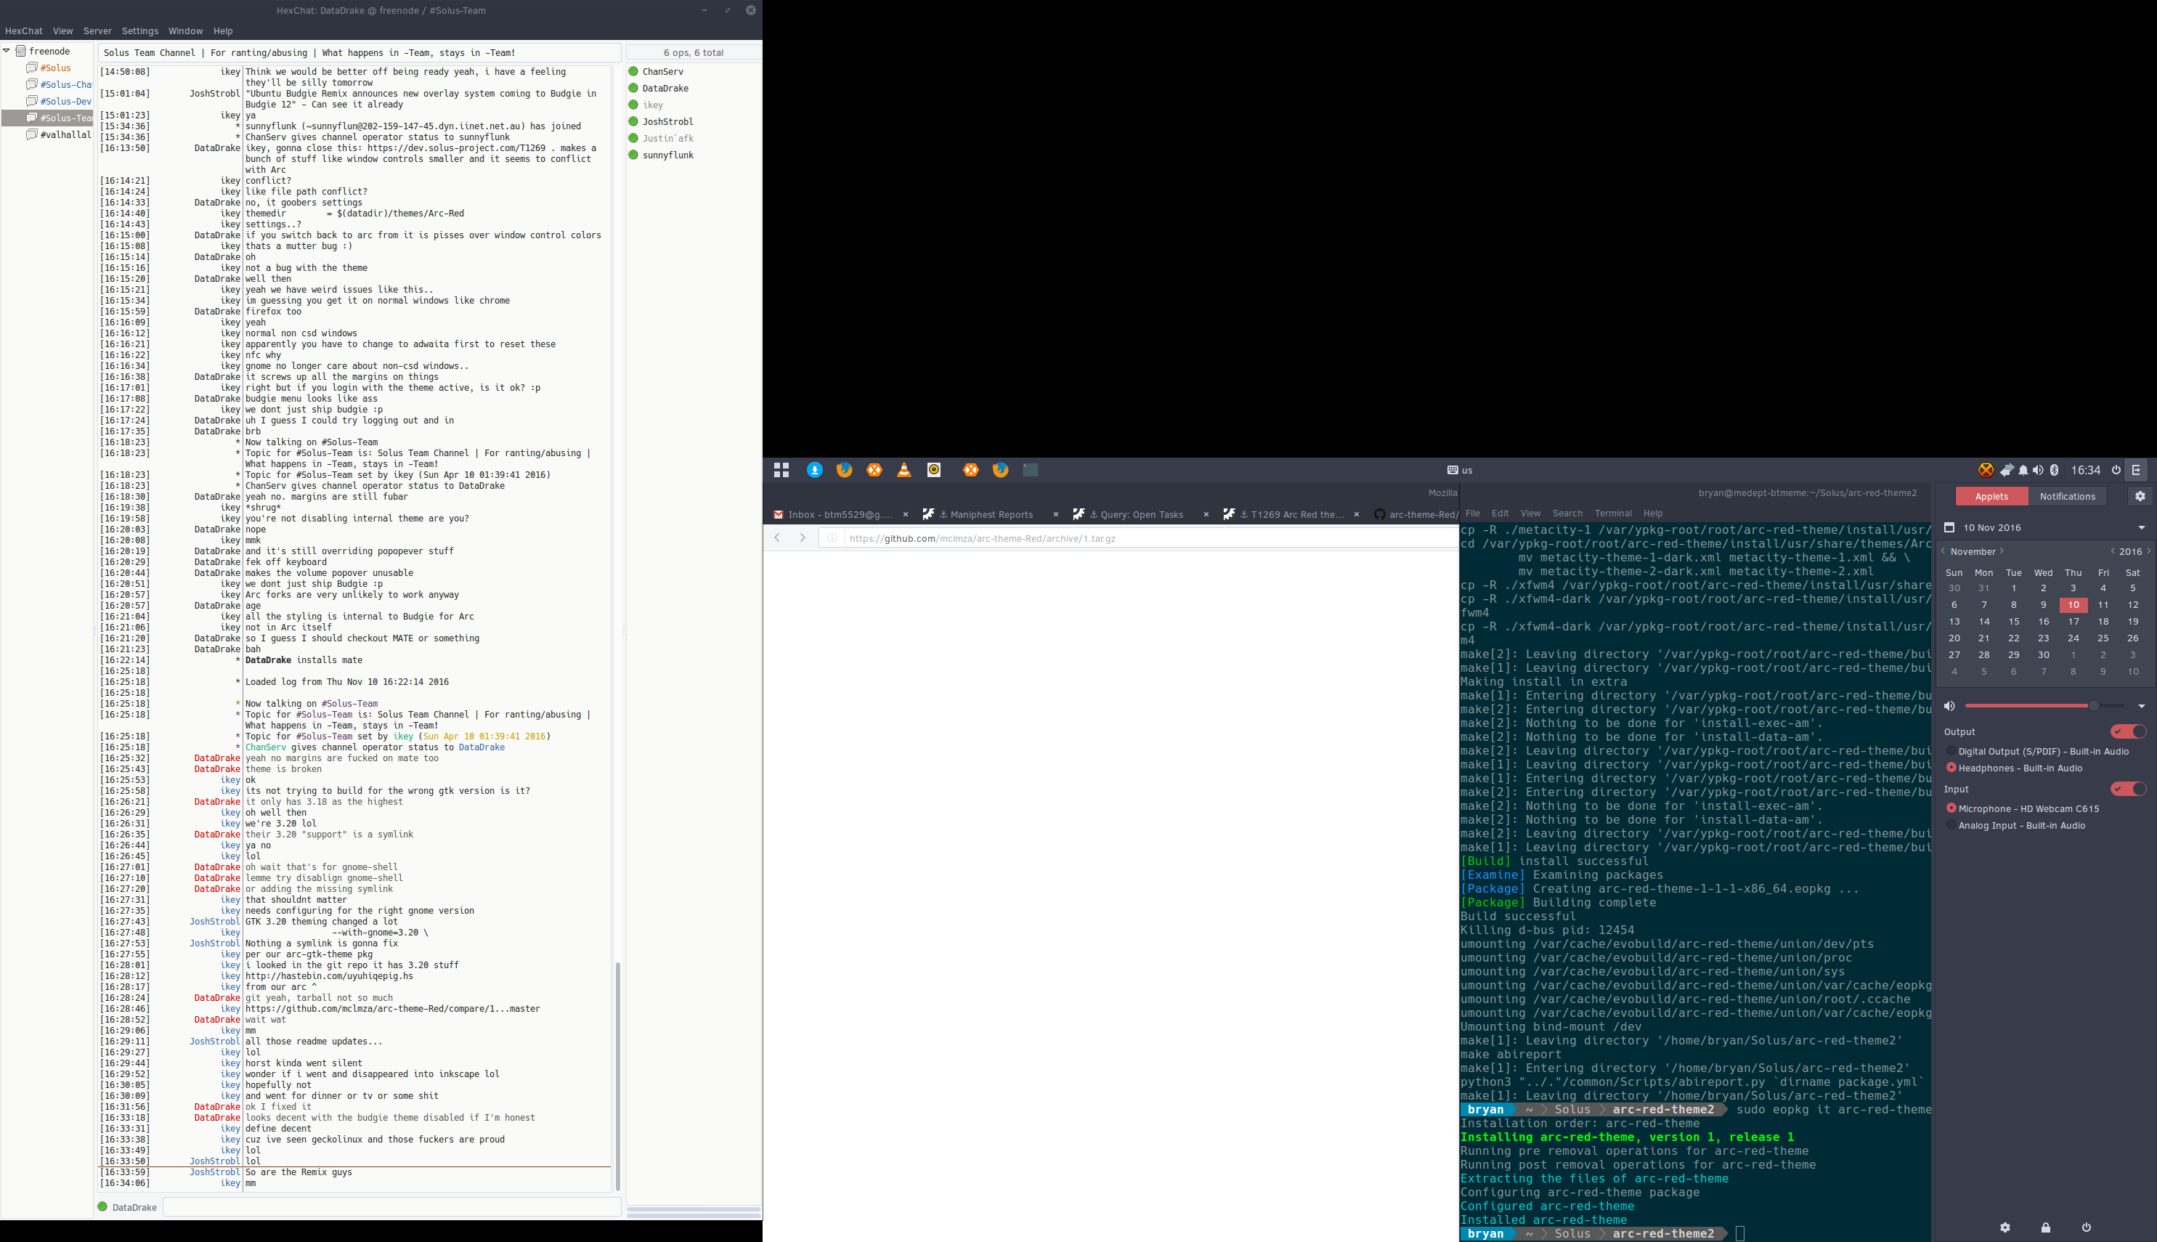Click the volume speaker tray icon
Image resolution: width=2157 pixels, height=1242 pixels.
[x=2038, y=470]
